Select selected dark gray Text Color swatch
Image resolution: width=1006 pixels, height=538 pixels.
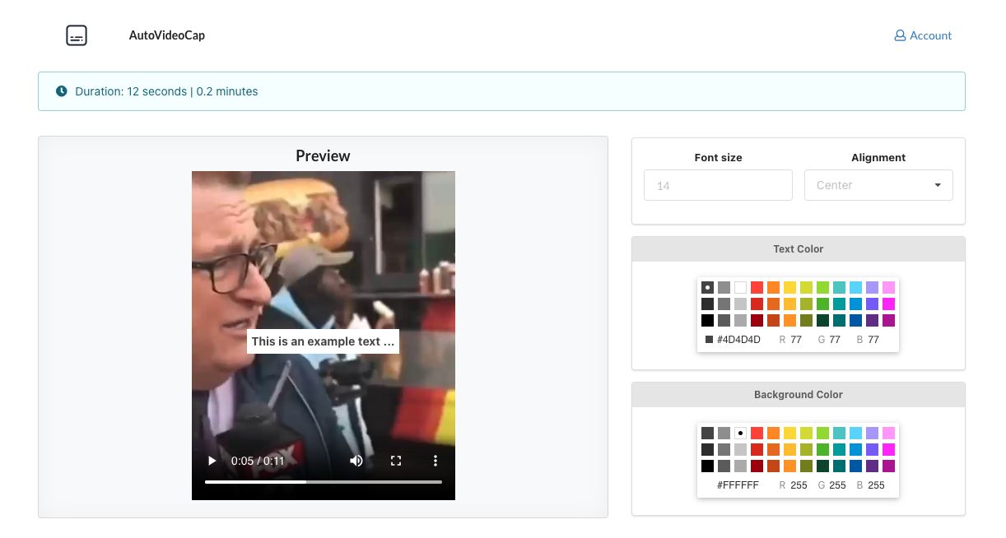707,287
